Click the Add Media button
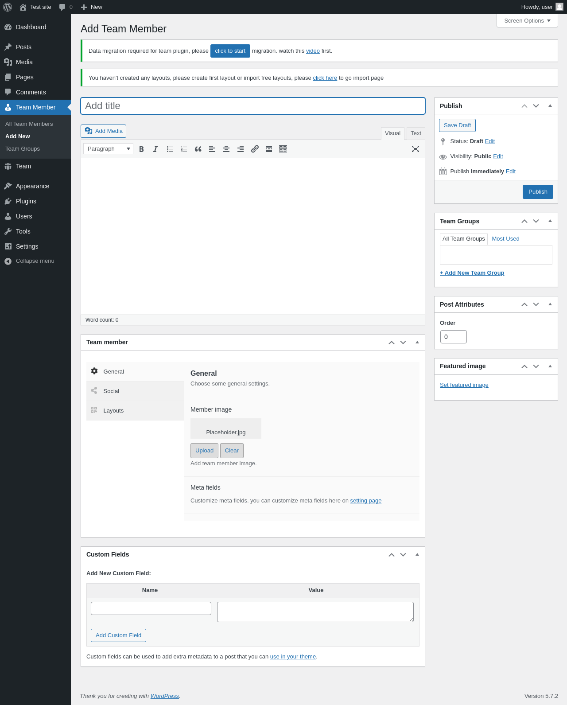 104,131
